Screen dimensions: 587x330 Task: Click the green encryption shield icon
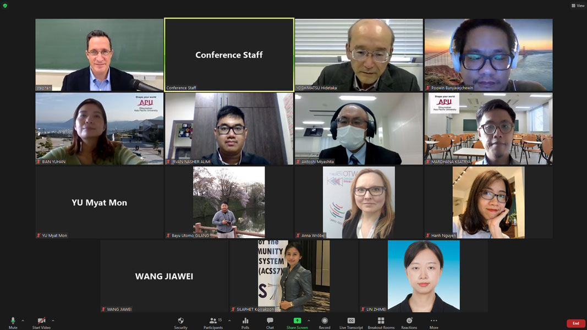(x=6, y=5)
